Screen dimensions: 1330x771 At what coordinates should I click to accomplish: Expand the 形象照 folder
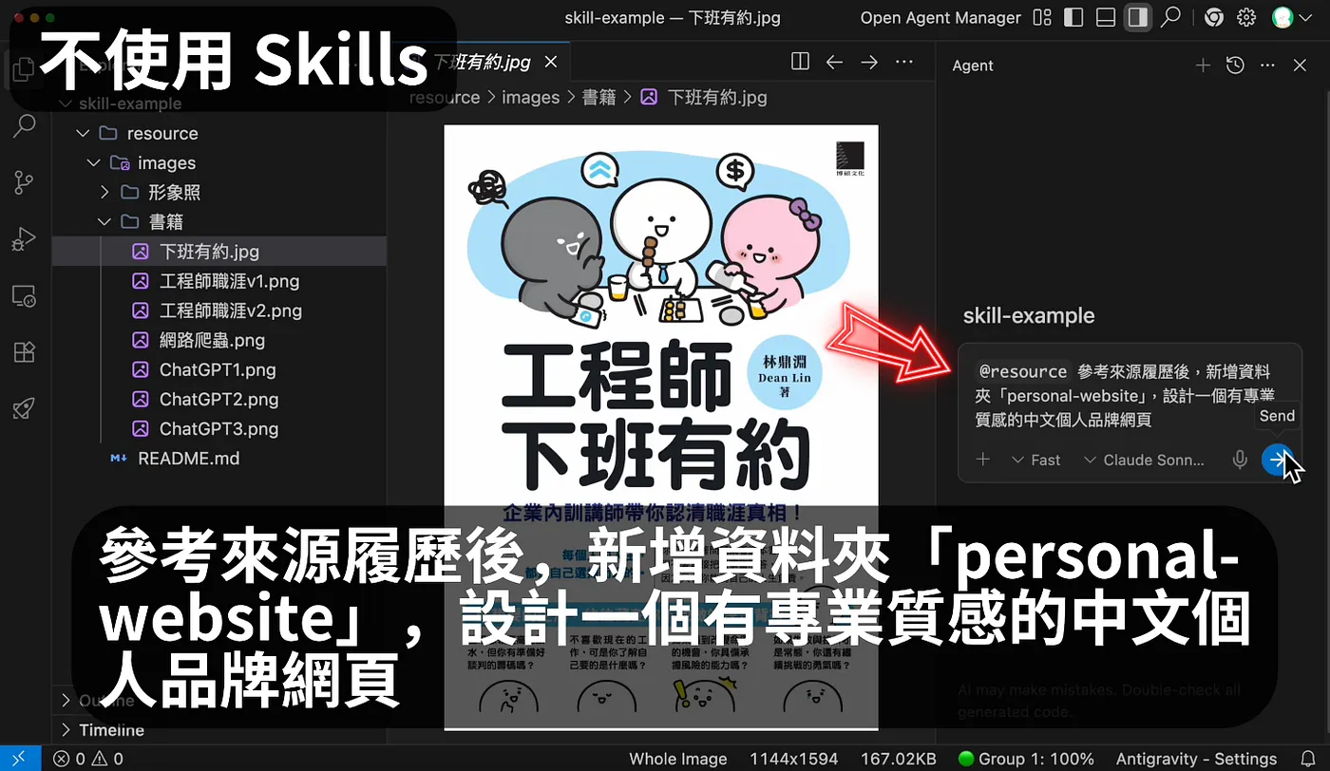pyautogui.click(x=105, y=192)
